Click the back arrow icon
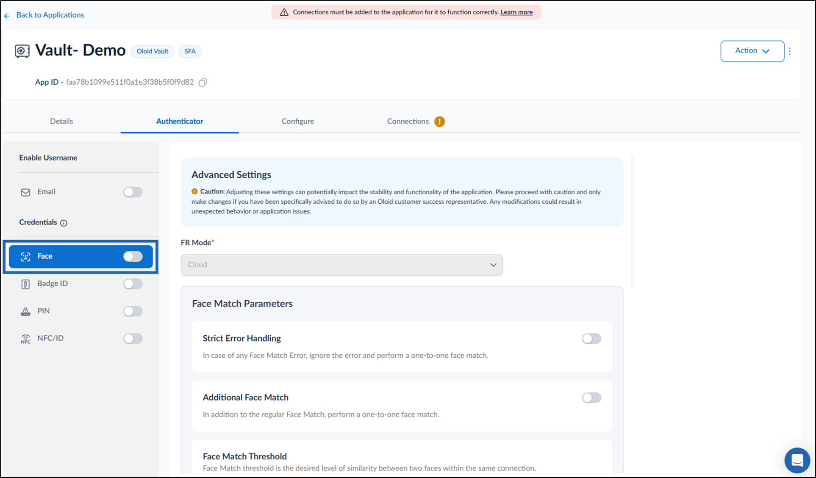Image resolution: width=816 pixels, height=478 pixels. coord(7,16)
